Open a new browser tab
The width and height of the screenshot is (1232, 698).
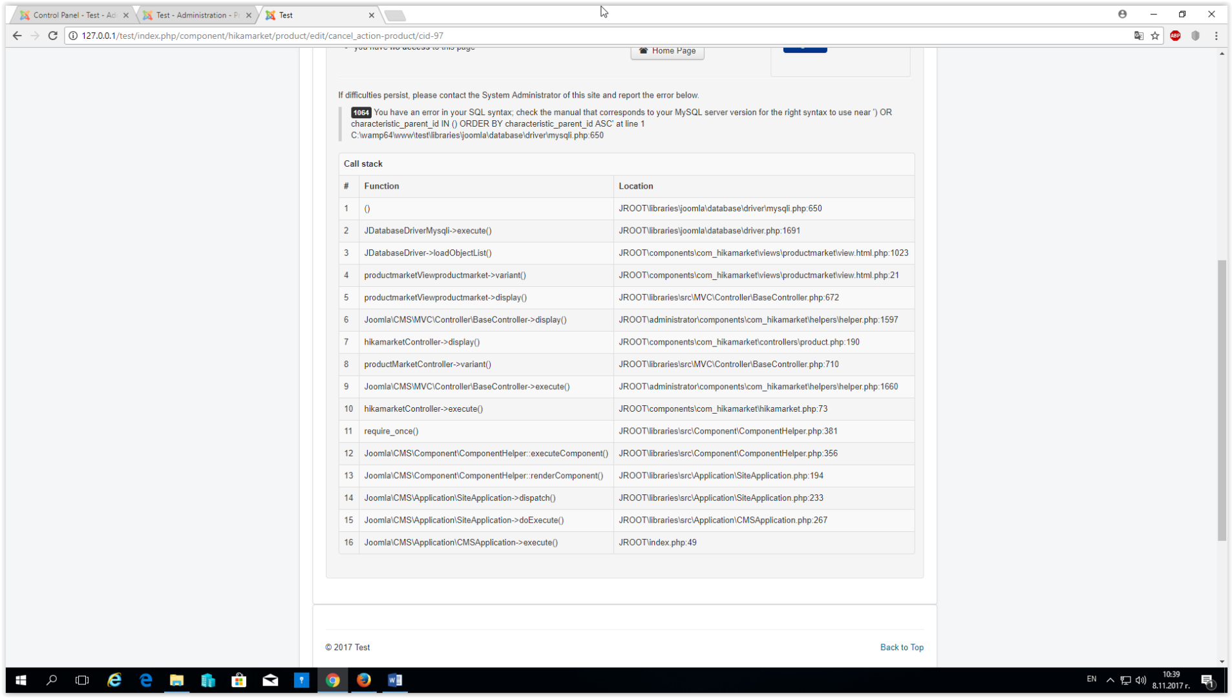click(x=395, y=15)
